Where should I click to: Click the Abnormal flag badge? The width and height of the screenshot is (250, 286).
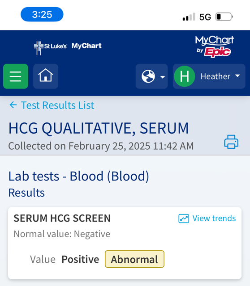pos(134,259)
